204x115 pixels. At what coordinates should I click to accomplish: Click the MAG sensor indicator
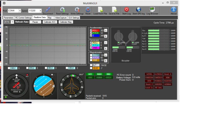click(x=109, y=74)
